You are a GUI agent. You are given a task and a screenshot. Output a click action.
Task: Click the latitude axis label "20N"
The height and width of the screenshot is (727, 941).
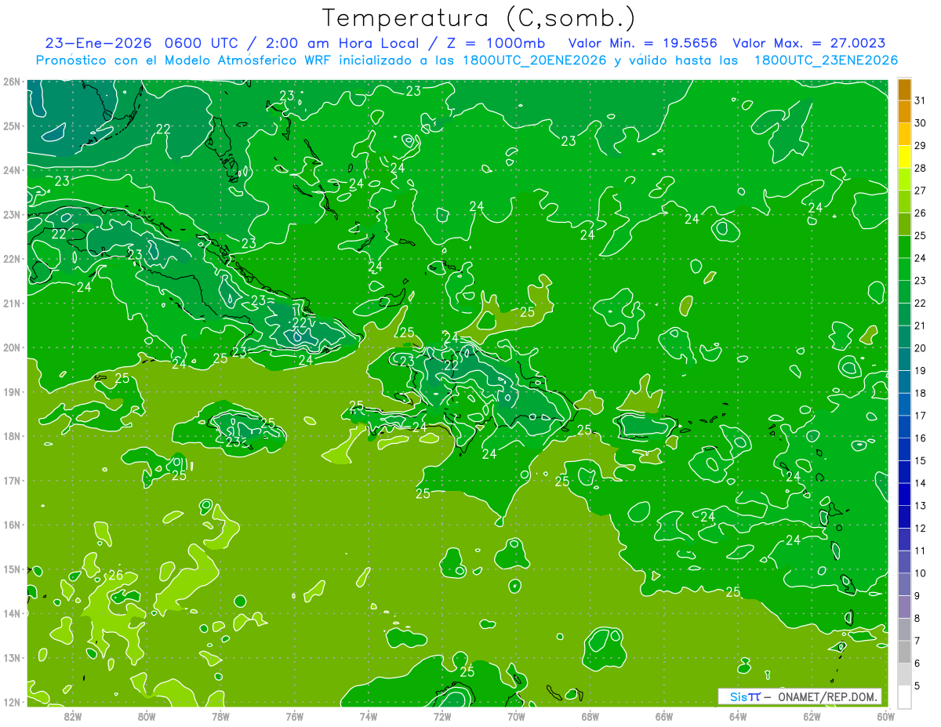pyautogui.click(x=11, y=347)
